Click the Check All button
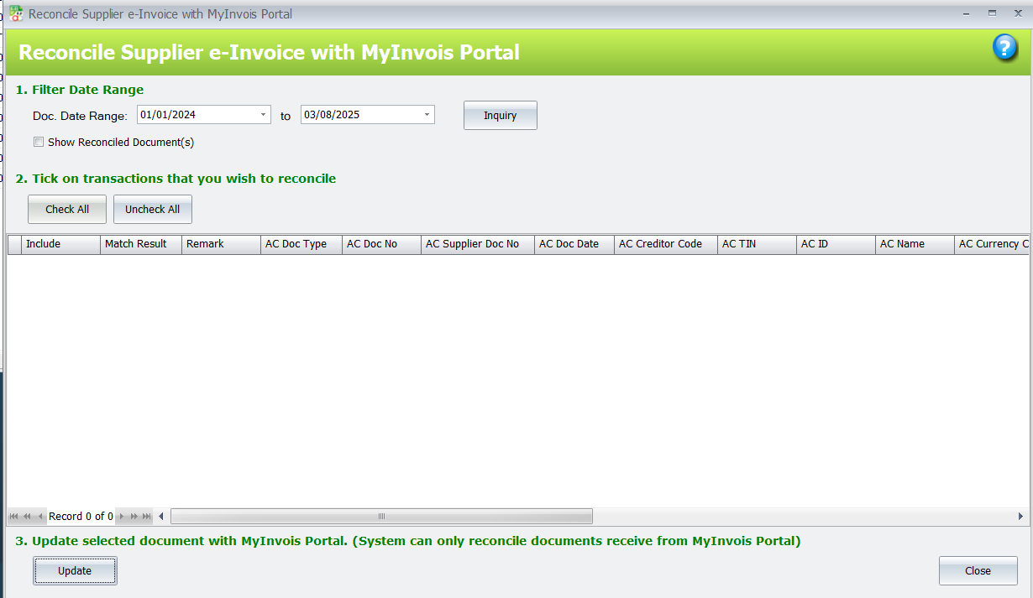Screen dimensions: 1033x598 67,210
